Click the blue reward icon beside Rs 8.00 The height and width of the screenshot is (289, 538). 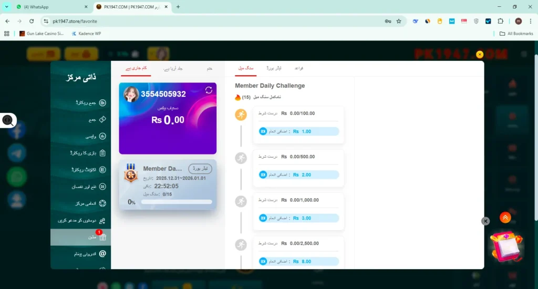[263, 262]
